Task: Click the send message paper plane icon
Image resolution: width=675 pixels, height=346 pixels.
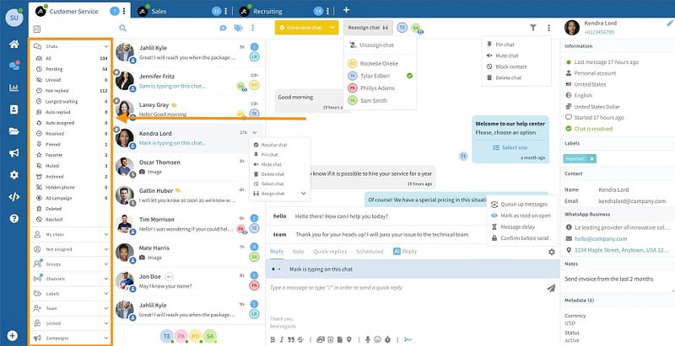Action: 550,288
